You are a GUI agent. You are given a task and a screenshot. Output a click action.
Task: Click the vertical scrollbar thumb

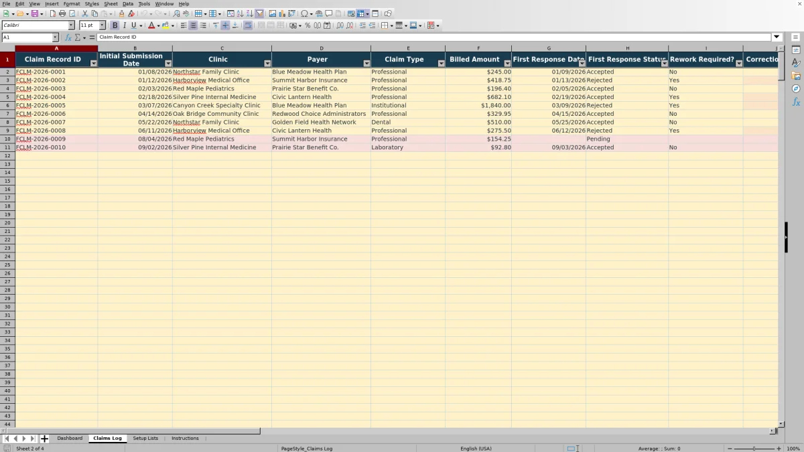(781, 67)
